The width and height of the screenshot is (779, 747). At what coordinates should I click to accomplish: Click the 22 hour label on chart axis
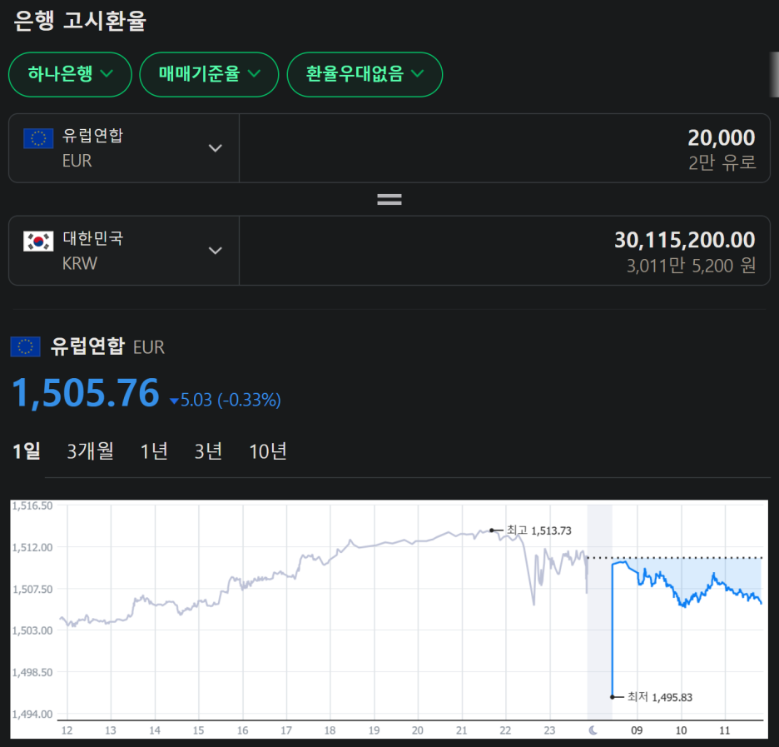(505, 730)
